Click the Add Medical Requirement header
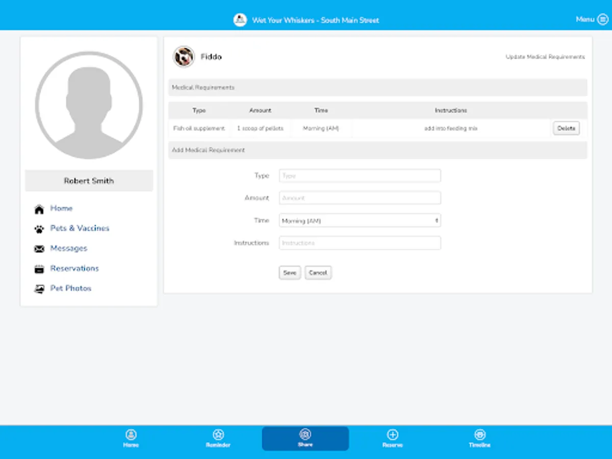Viewport: 612px width, 459px height. pos(378,150)
